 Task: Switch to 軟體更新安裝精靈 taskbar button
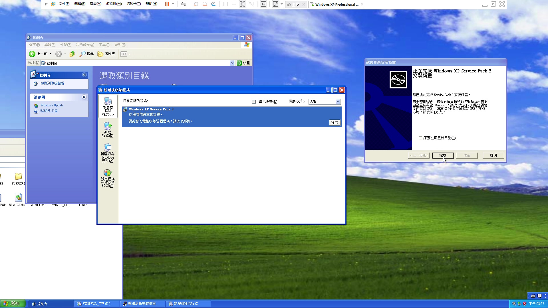(x=143, y=304)
